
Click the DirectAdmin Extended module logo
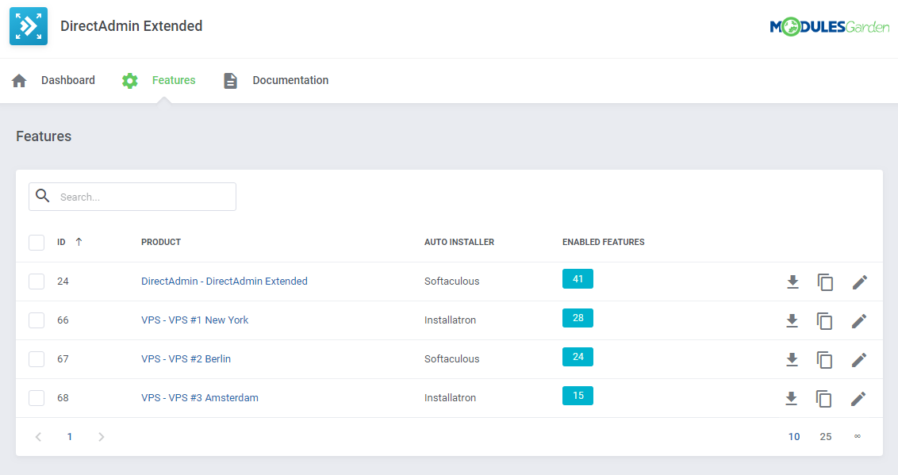tap(28, 25)
